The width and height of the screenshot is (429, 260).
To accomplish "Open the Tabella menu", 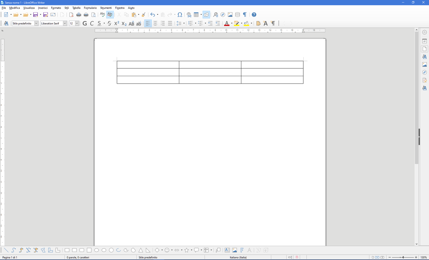I will coord(76,8).
